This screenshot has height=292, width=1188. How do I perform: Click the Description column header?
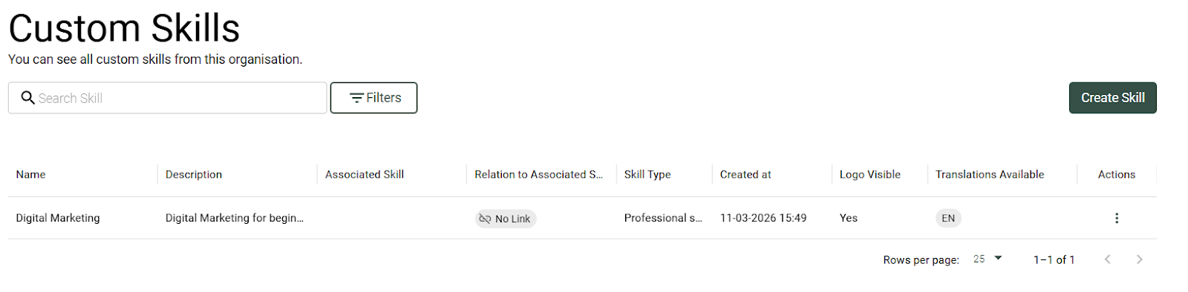(194, 174)
